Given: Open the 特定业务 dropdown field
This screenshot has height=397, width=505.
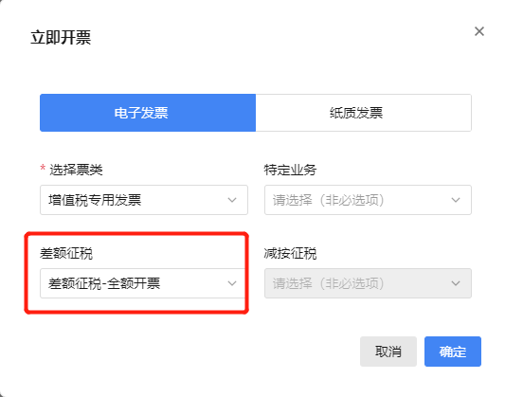Looking at the screenshot, I should click(368, 200).
